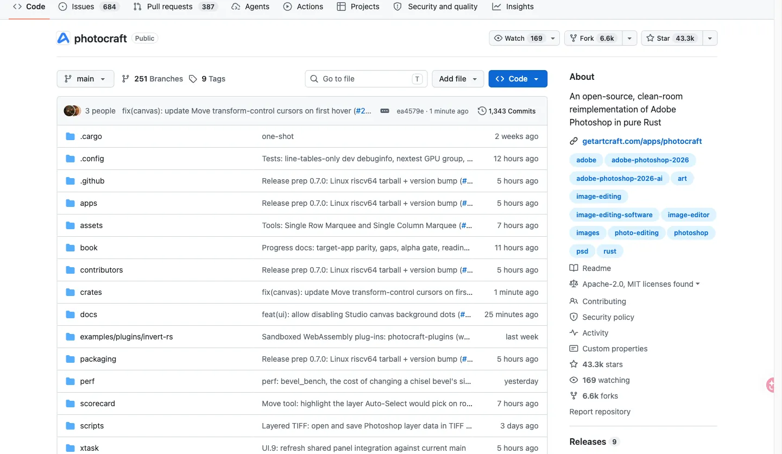Go to the Projects tab
The width and height of the screenshot is (782, 454).
pyautogui.click(x=358, y=7)
